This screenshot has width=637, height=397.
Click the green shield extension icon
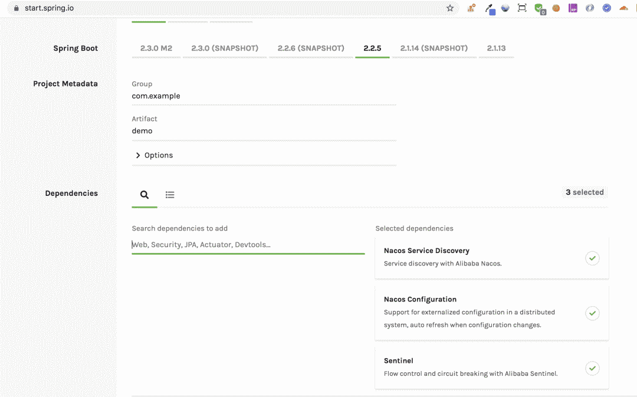coord(539,8)
